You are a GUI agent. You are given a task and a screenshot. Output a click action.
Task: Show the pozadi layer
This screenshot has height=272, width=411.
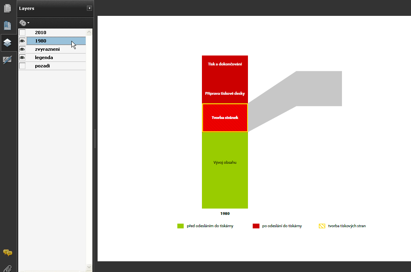[22, 66]
